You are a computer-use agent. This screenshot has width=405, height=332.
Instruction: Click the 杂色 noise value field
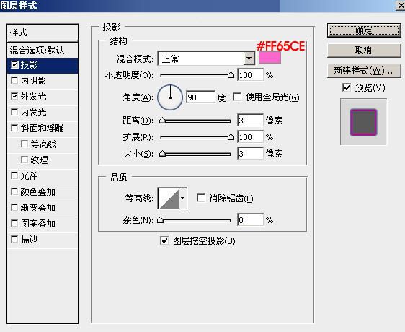(250, 220)
